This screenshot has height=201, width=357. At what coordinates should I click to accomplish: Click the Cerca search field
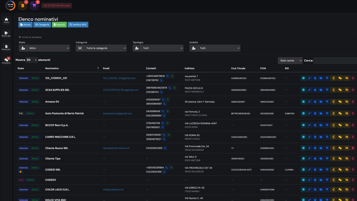[335, 61]
